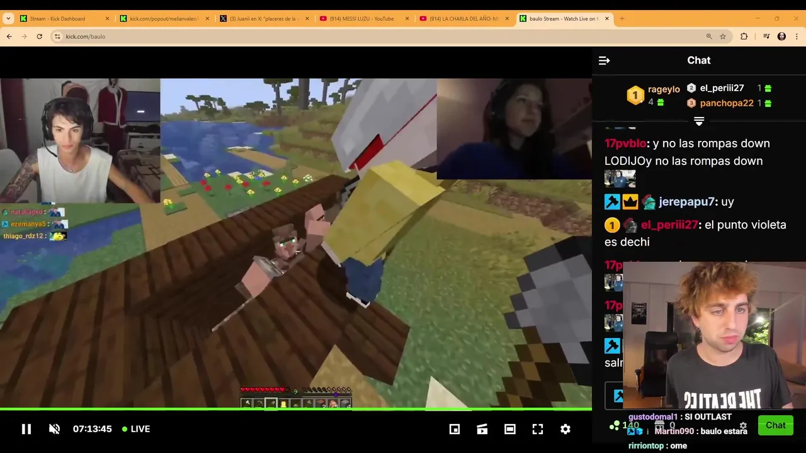Screen dimensions: 806x453
Task: Click jerepapu7 username in chat
Action: [x=686, y=202]
